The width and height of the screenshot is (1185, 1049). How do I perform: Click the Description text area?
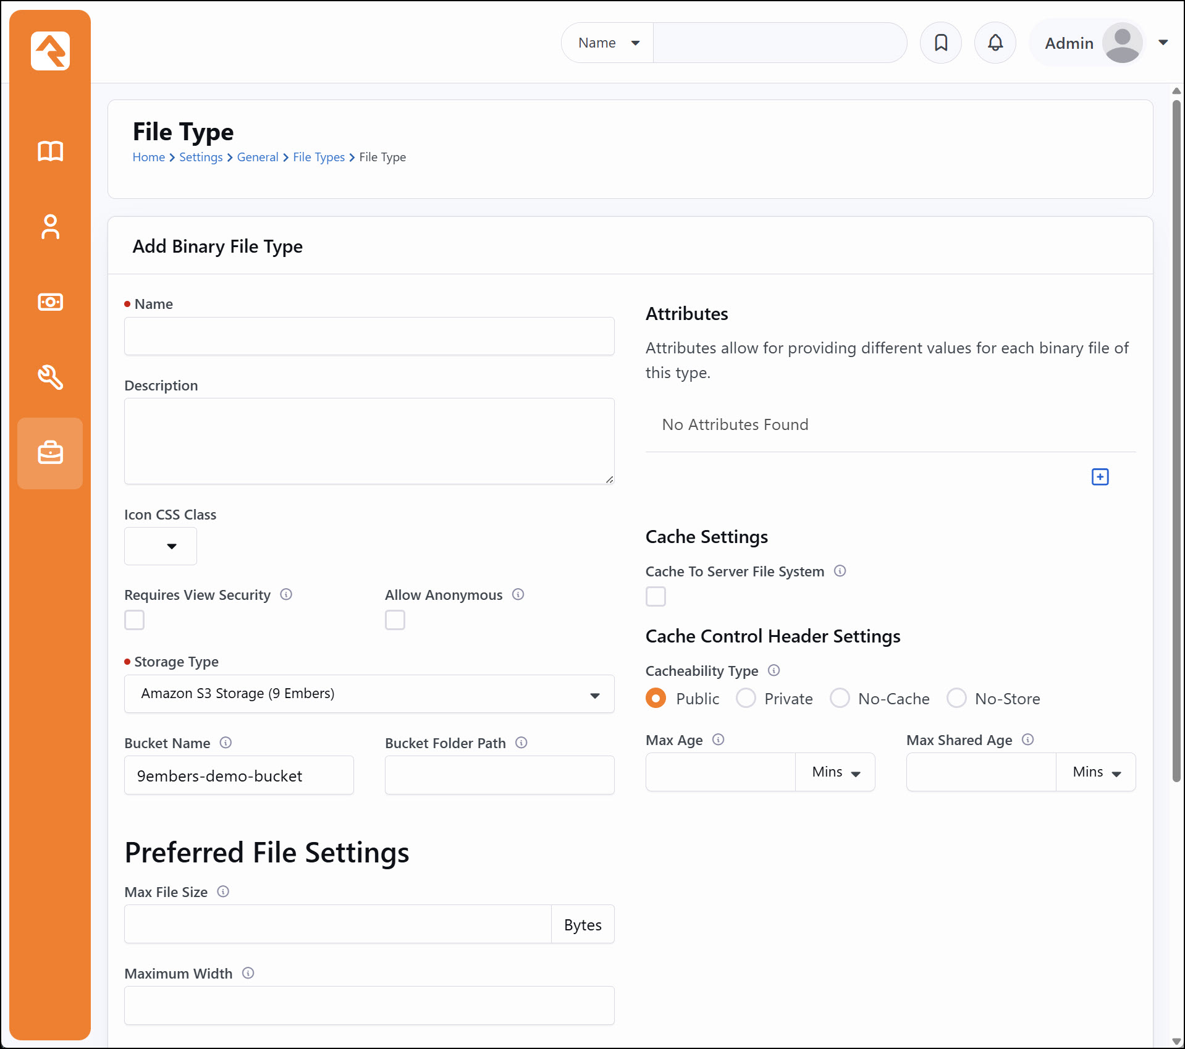click(x=369, y=441)
